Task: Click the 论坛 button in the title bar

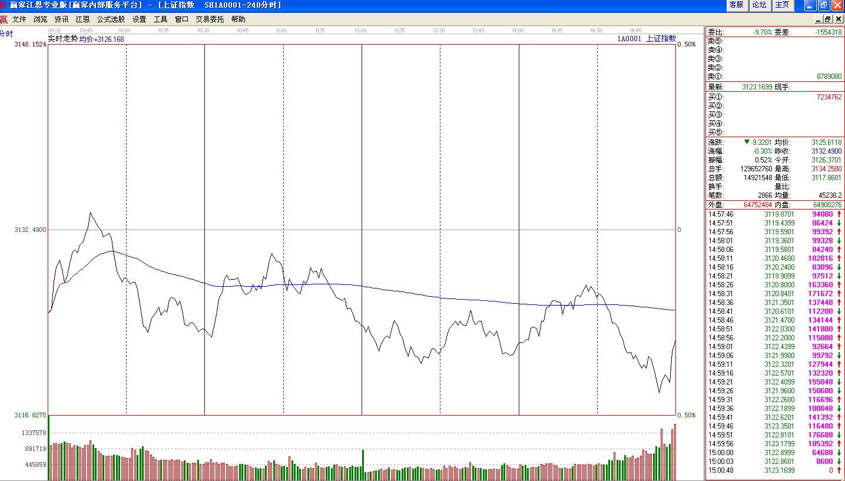Action: pos(760,5)
